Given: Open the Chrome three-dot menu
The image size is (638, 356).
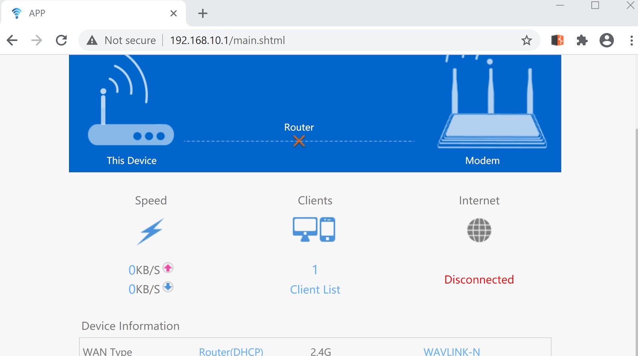Looking at the screenshot, I should tap(631, 40).
